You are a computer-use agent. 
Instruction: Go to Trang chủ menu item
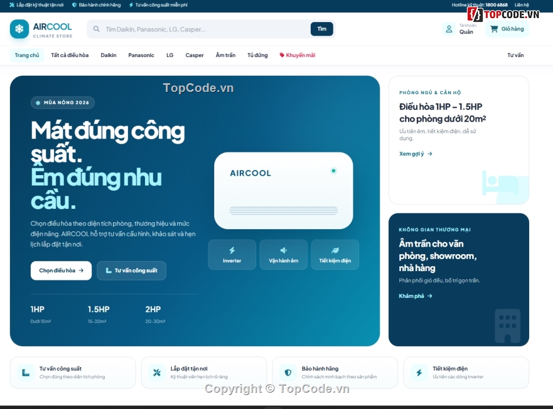(27, 55)
